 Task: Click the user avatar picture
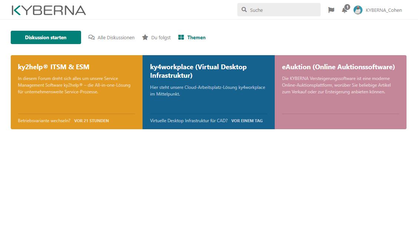[358, 10]
